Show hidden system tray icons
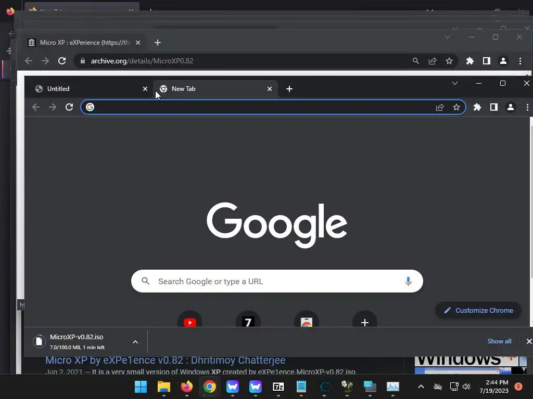533x399 pixels. point(421,387)
